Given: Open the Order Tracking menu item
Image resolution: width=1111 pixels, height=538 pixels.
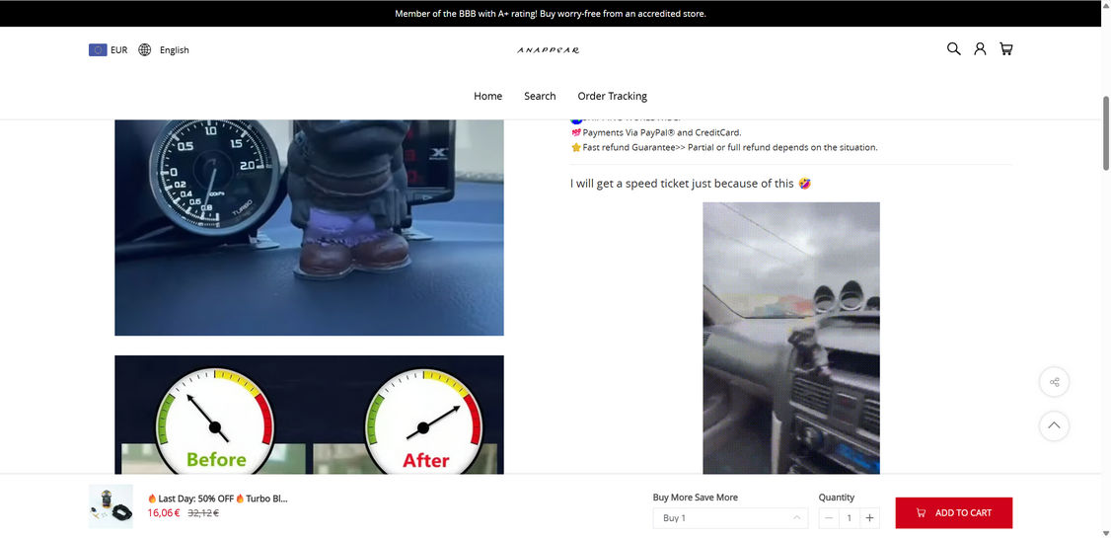Looking at the screenshot, I should (x=612, y=96).
